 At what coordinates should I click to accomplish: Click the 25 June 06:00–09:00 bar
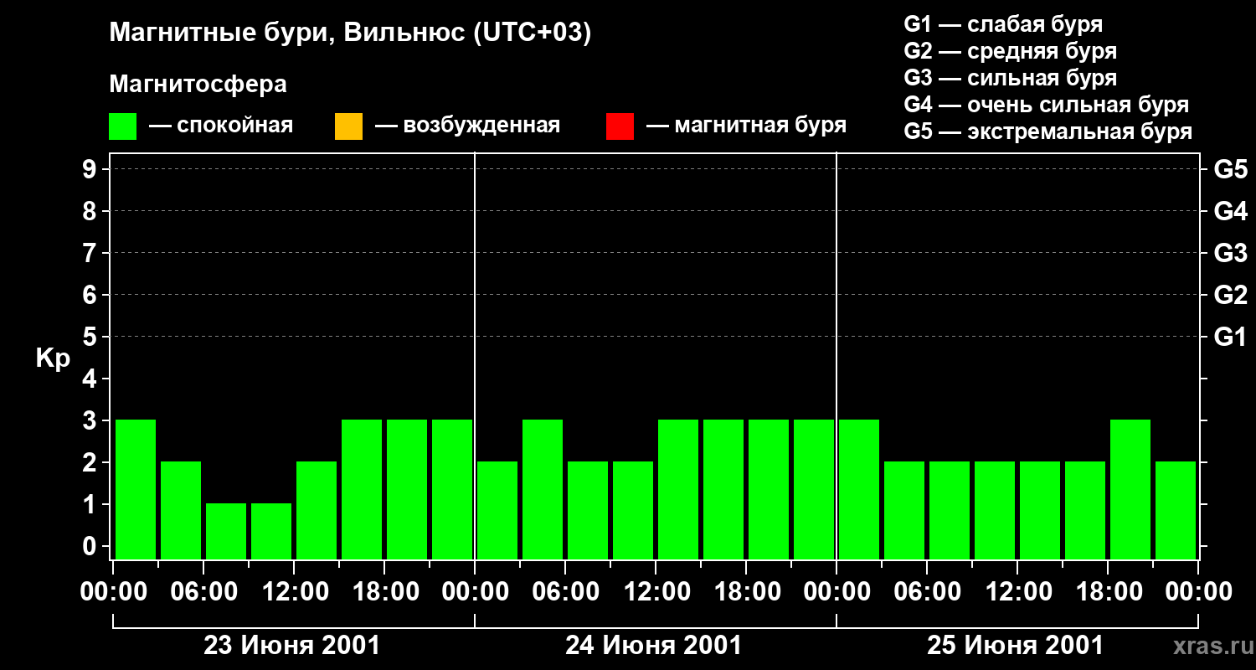coord(950,510)
